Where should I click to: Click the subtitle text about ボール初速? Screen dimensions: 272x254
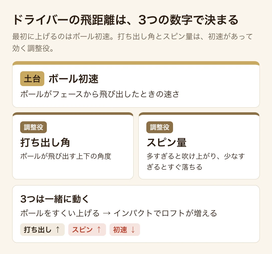coord(132,42)
